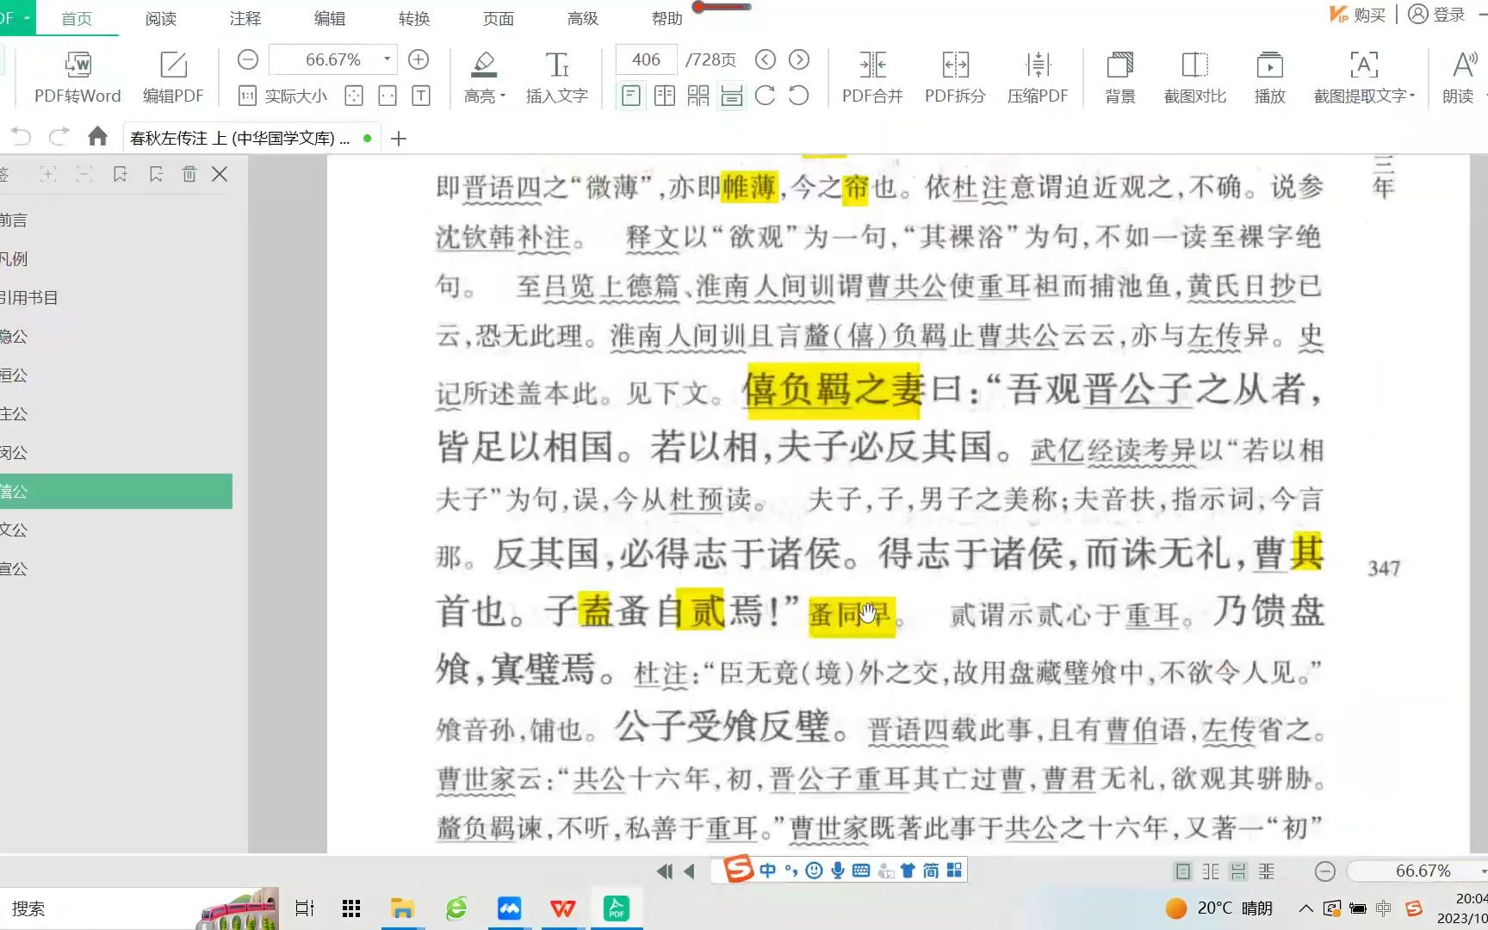Go to next page arrow
Image resolution: width=1488 pixels, height=930 pixels.
click(x=799, y=59)
